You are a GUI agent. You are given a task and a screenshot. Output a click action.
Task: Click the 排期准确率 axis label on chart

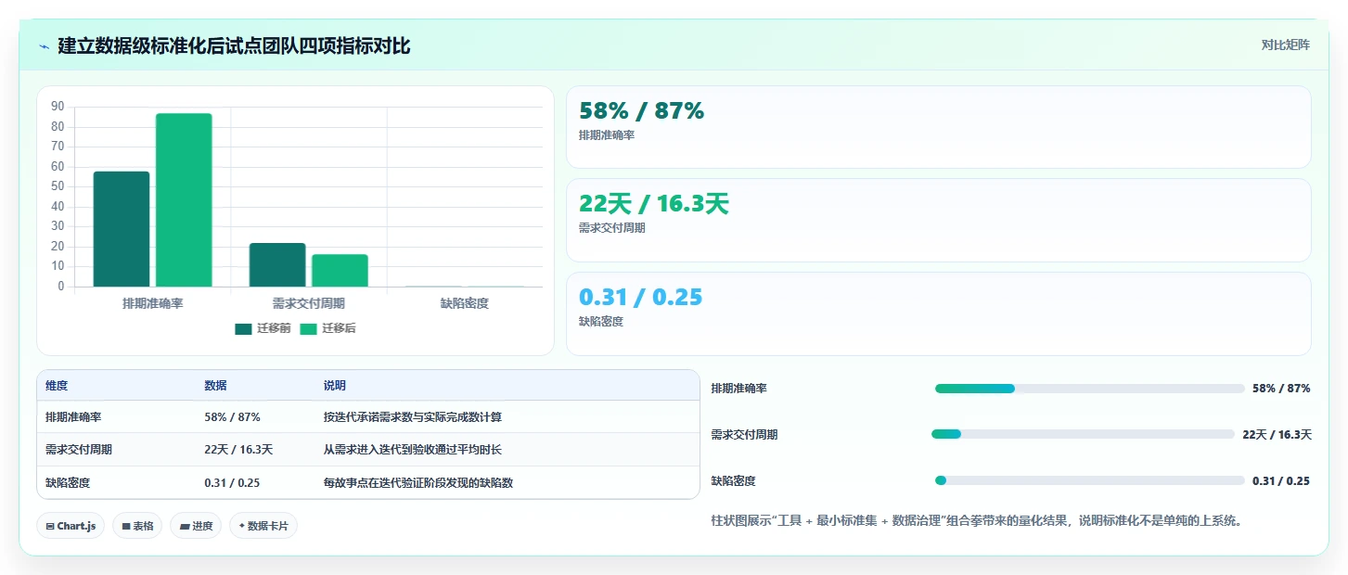[x=152, y=303]
